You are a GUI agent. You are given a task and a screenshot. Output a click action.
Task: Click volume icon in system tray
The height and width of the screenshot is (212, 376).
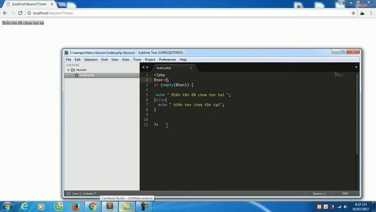pyautogui.click(x=345, y=207)
